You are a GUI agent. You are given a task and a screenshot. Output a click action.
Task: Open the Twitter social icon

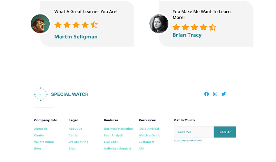tap(224, 94)
